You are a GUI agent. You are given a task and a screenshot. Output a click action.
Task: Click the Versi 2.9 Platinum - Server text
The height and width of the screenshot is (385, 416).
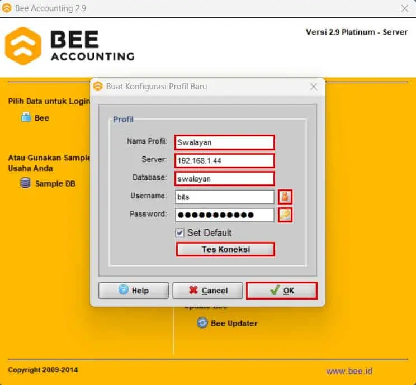click(357, 32)
